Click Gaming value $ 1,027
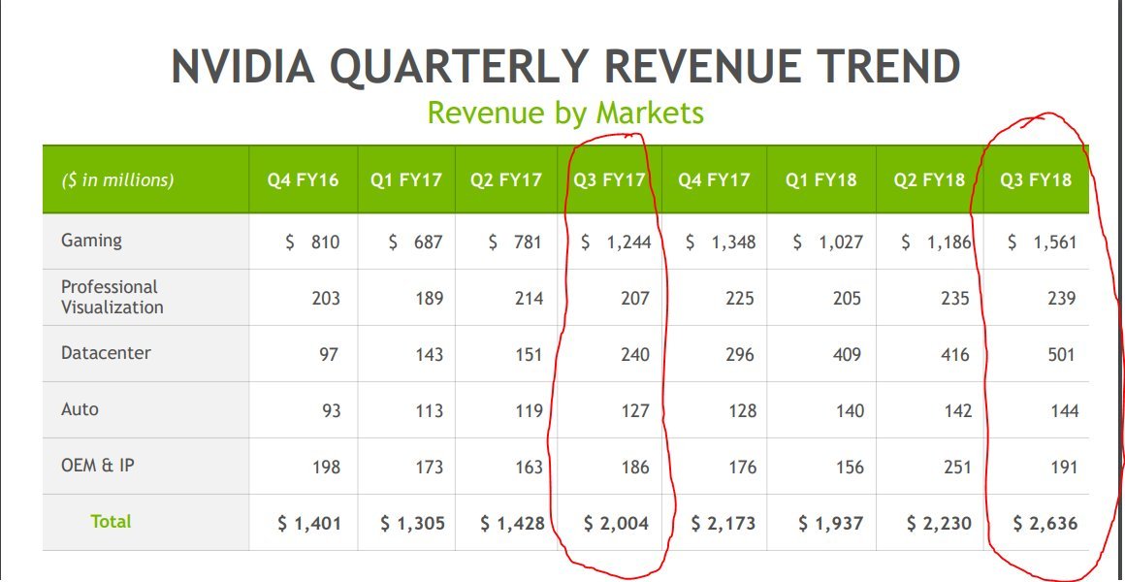This screenshot has width=1125, height=582. coord(828,242)
